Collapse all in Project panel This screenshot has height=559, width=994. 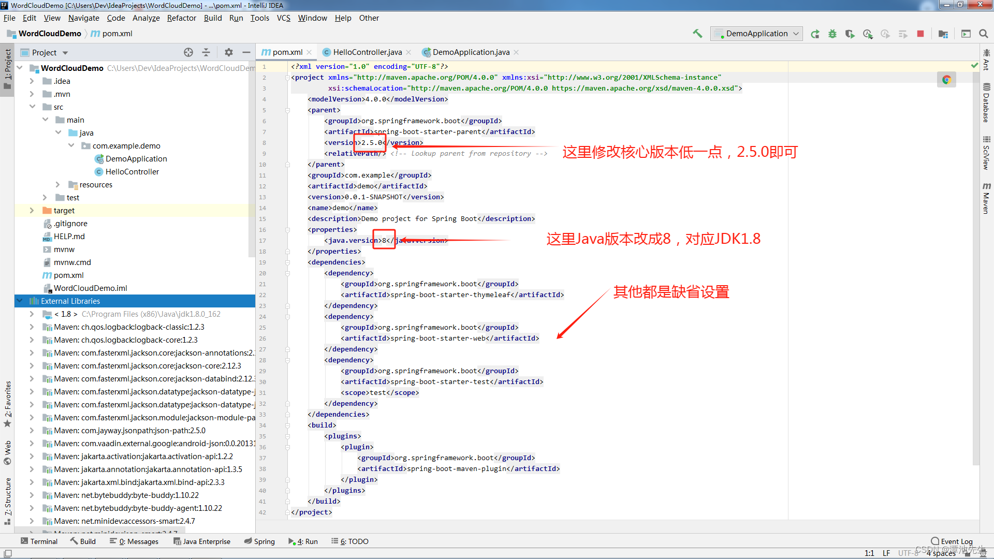(x=206, y=52)
